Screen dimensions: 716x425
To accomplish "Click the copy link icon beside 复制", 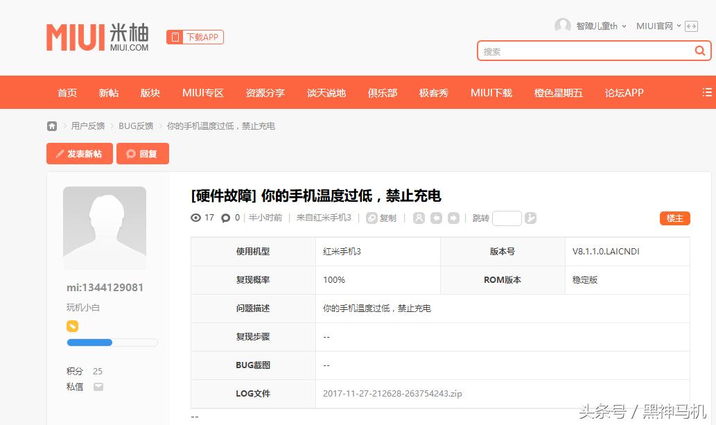I will [371, 218].
